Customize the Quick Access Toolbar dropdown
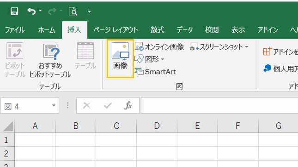 click(89, 11)
